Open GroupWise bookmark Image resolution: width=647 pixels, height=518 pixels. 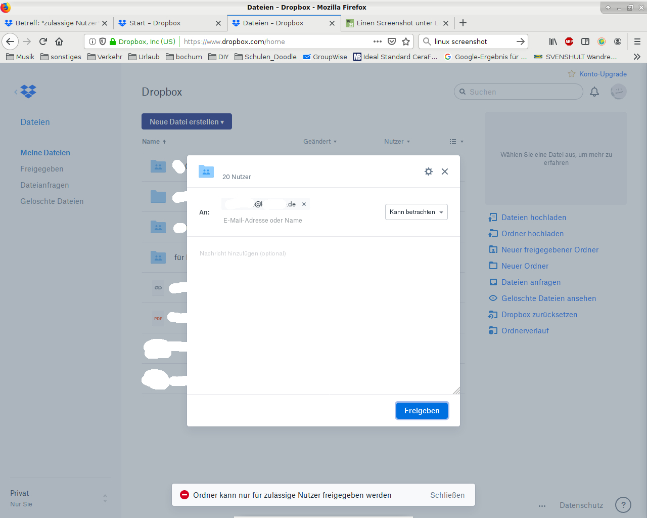pos(325,57)
